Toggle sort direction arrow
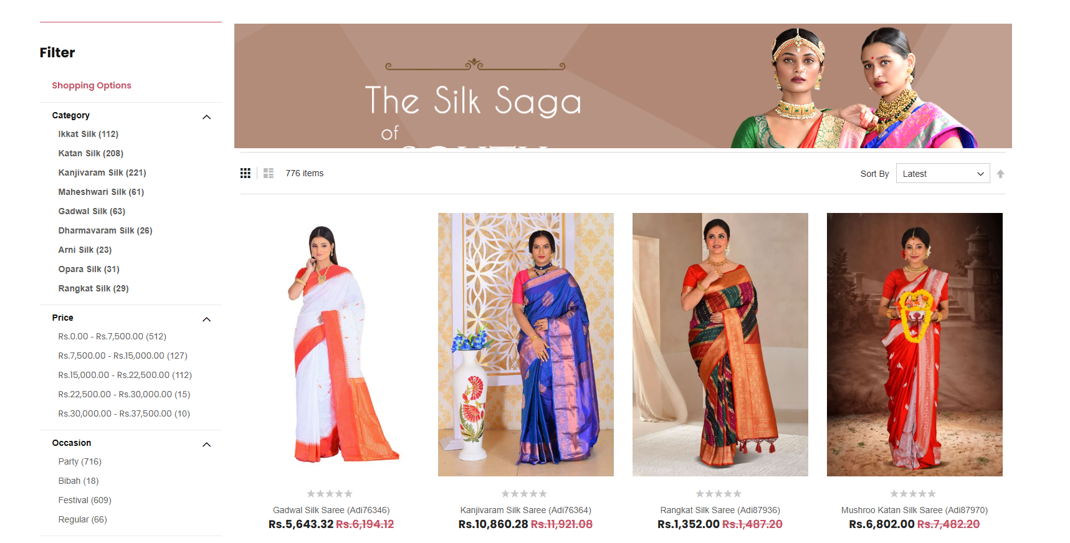This screenshot has width=1070, height=543. 1000,174
